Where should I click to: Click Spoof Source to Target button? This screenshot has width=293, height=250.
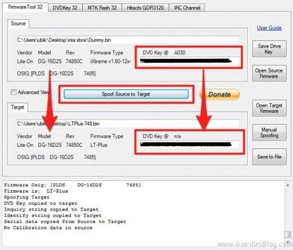pyautogui.click(x=126, y=94)
